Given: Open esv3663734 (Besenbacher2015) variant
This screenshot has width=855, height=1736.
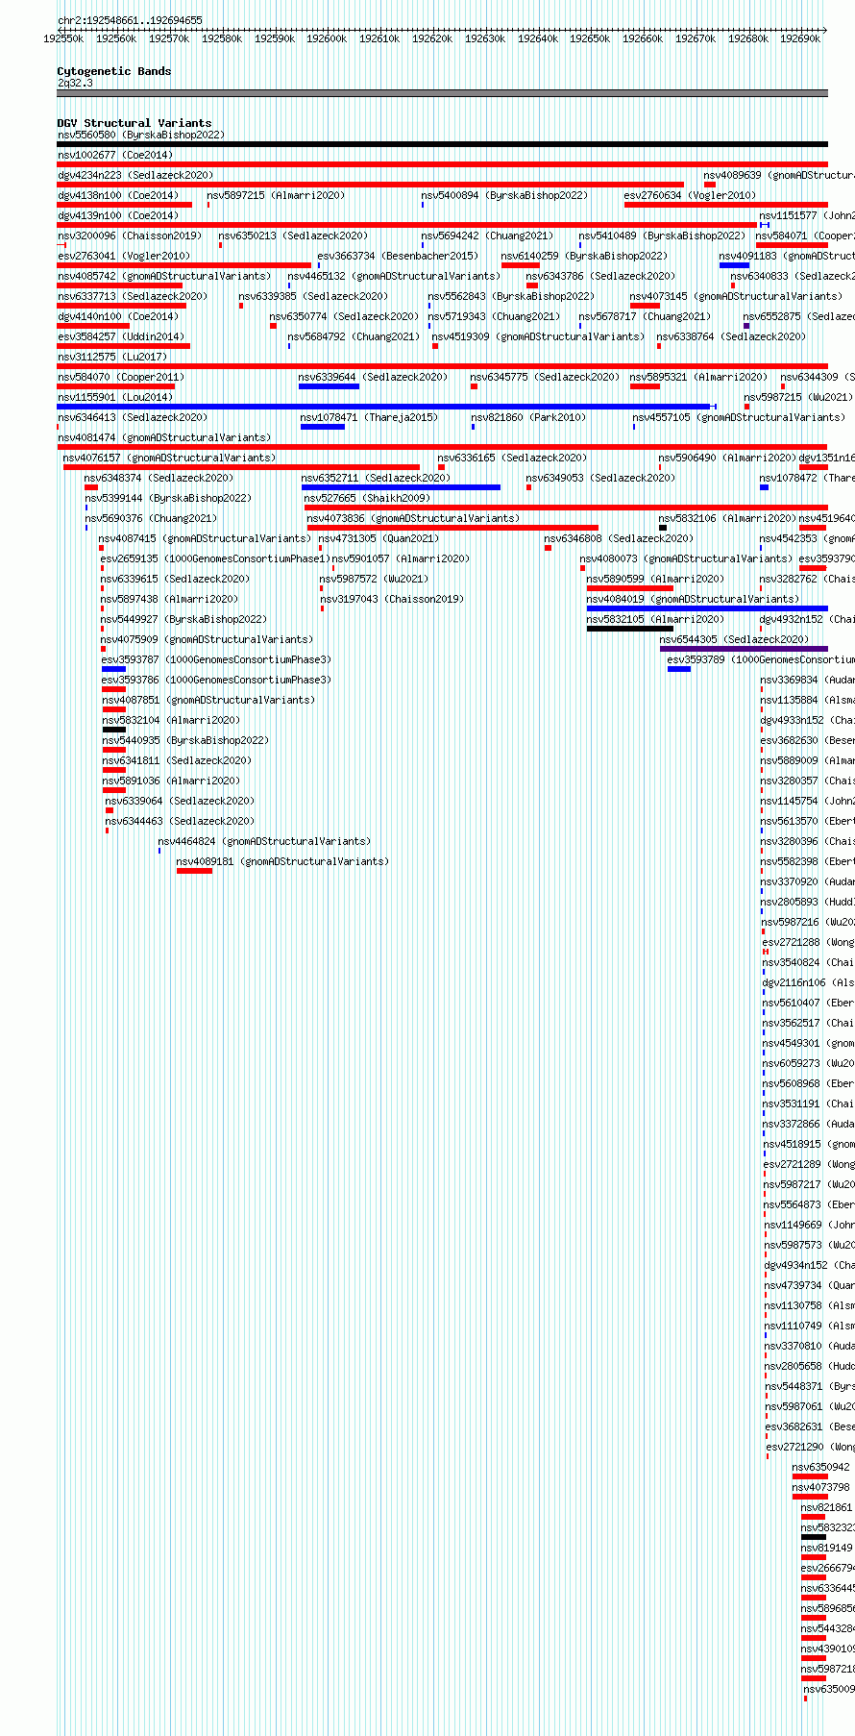Looking at the screenshot, I should click(x=398, y=256).
